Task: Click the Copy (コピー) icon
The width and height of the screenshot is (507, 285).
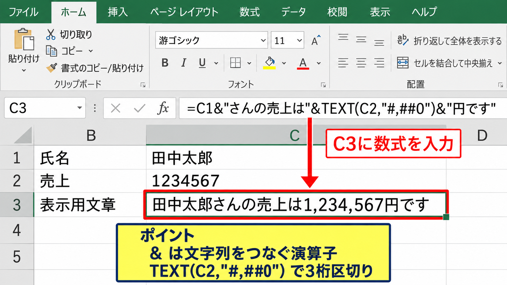Action: pos(51,51)
